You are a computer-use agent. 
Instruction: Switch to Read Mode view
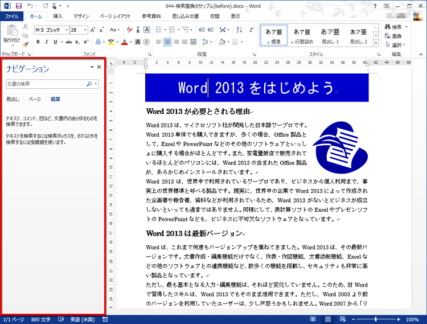point(313,319)
